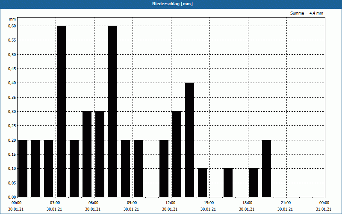This screenshot has height=214, width=342.
Task: Pick the 0,05 y-axis label
Action: [x=12, y=183]
